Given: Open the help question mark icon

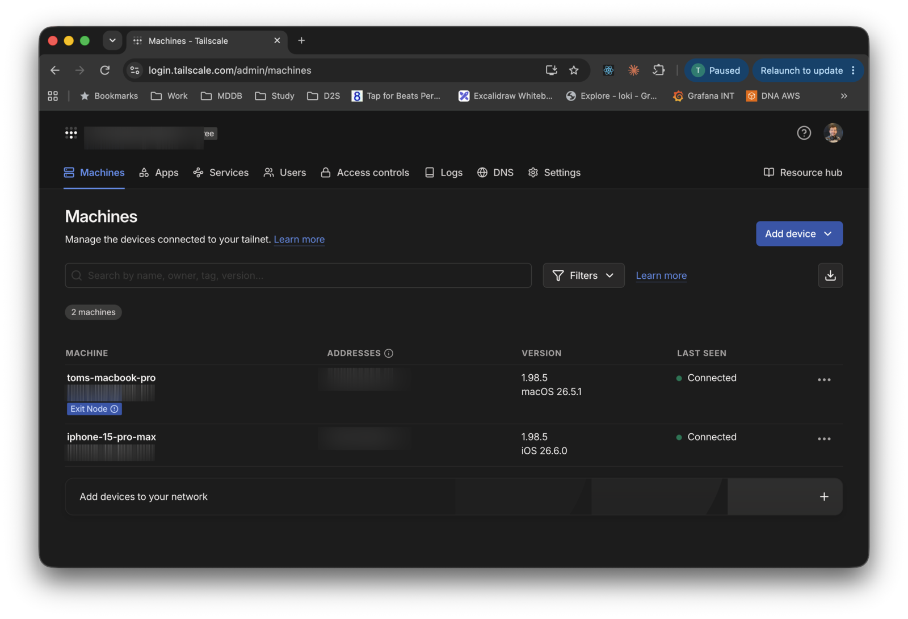Looking at the screenshot, I should pos(804,133).
